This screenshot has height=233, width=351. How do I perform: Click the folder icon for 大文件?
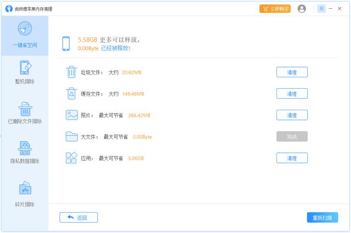coord(72,137)
